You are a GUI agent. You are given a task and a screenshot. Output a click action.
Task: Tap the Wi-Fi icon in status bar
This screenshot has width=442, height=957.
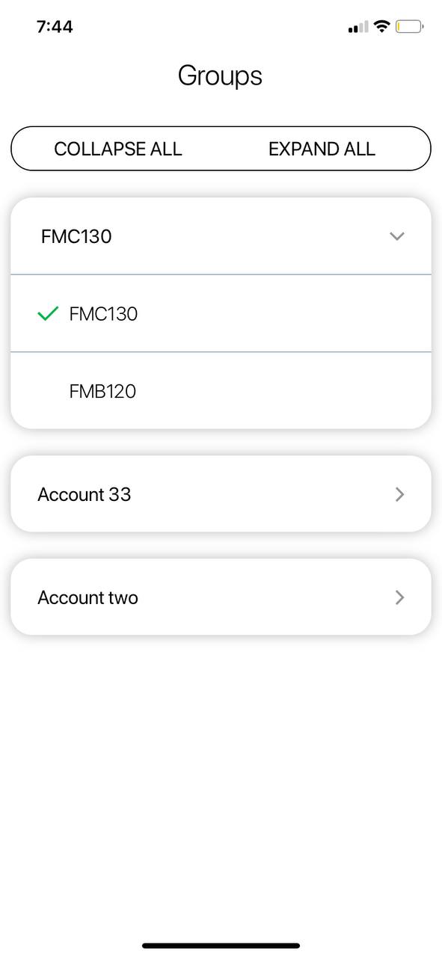click(x=381, y=27)
